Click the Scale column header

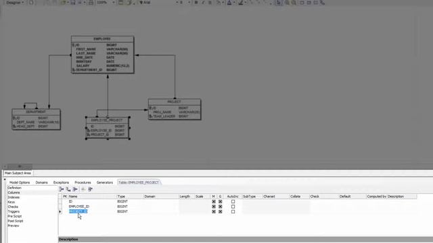[202, 196]
